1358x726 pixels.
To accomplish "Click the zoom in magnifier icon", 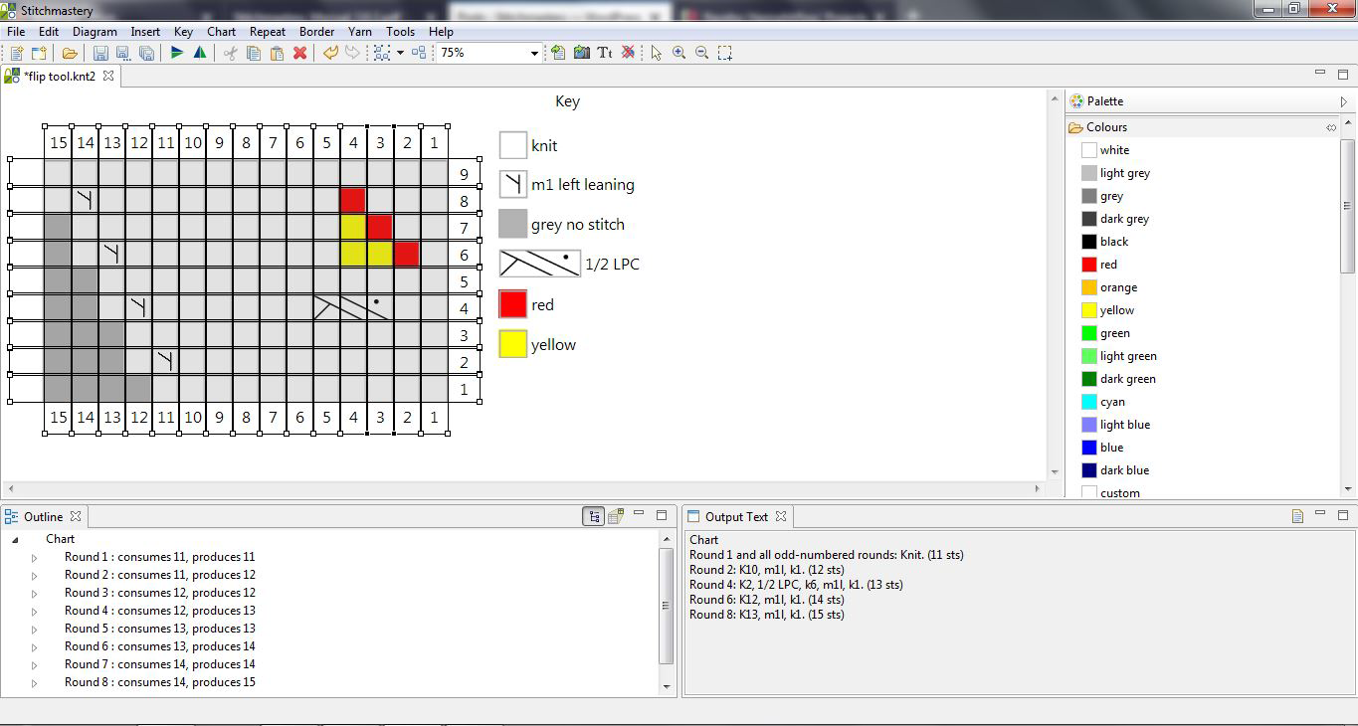I will click(679, 53).
